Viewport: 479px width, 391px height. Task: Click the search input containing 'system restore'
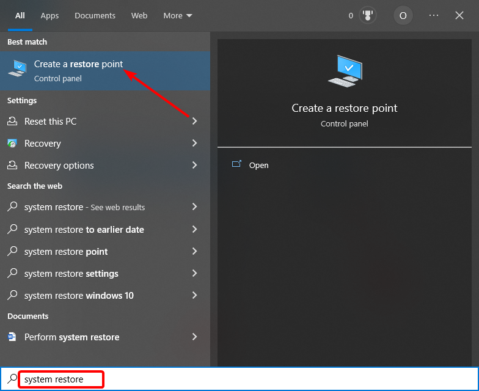61,379
